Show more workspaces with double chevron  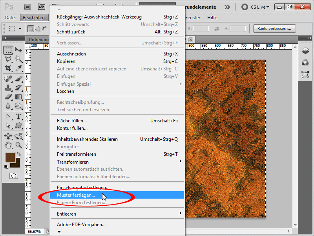click(x=227, y=7)
